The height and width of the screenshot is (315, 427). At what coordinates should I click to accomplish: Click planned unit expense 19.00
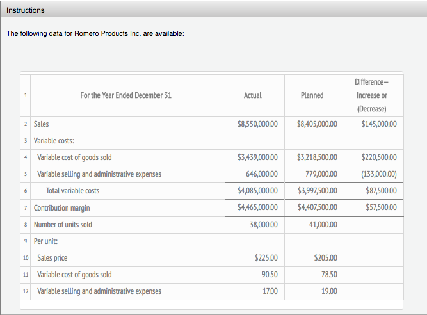(329, 291)
